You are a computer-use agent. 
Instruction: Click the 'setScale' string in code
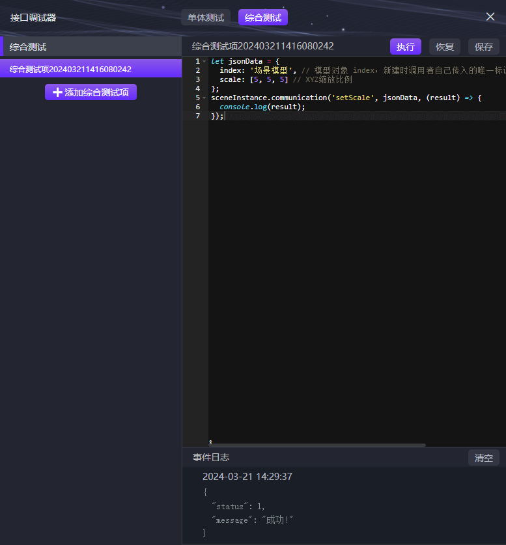[352, 98]
